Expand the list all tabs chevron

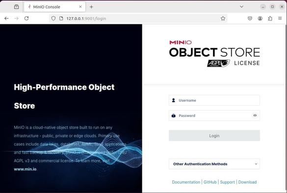click(x=241, y=7)
